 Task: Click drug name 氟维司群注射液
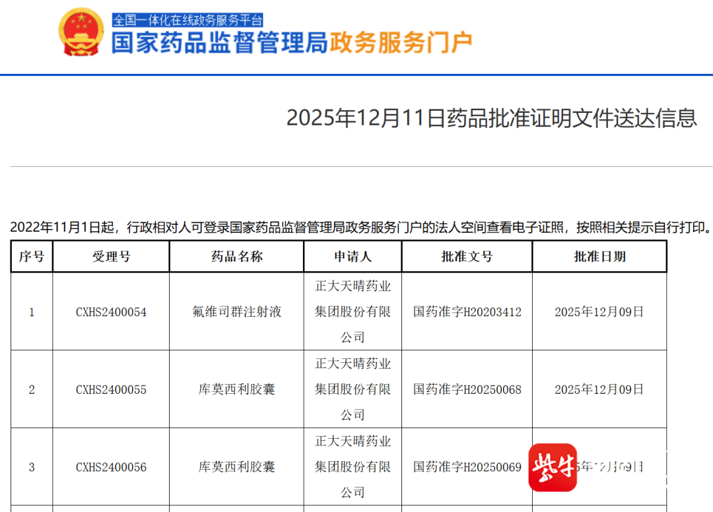(x=236, y=312)
